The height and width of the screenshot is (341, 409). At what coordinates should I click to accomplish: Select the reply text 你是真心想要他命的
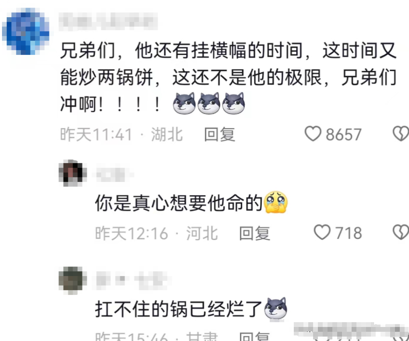[x=179, y=203]
